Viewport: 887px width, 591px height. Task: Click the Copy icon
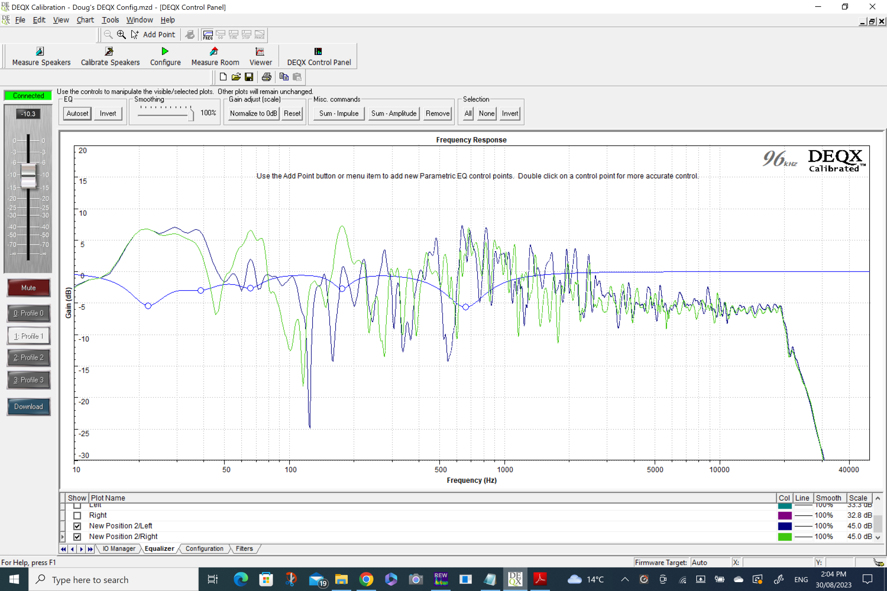284,77
